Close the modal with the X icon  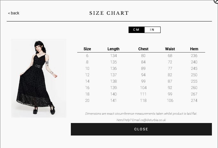[216, 1]
